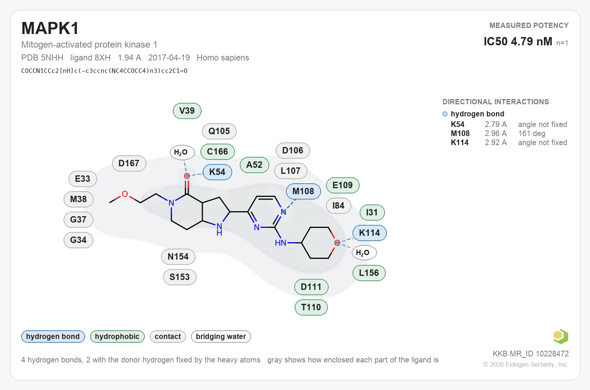
Task: Select the Q105 residue bubble
Action: [x=219, y=132]
